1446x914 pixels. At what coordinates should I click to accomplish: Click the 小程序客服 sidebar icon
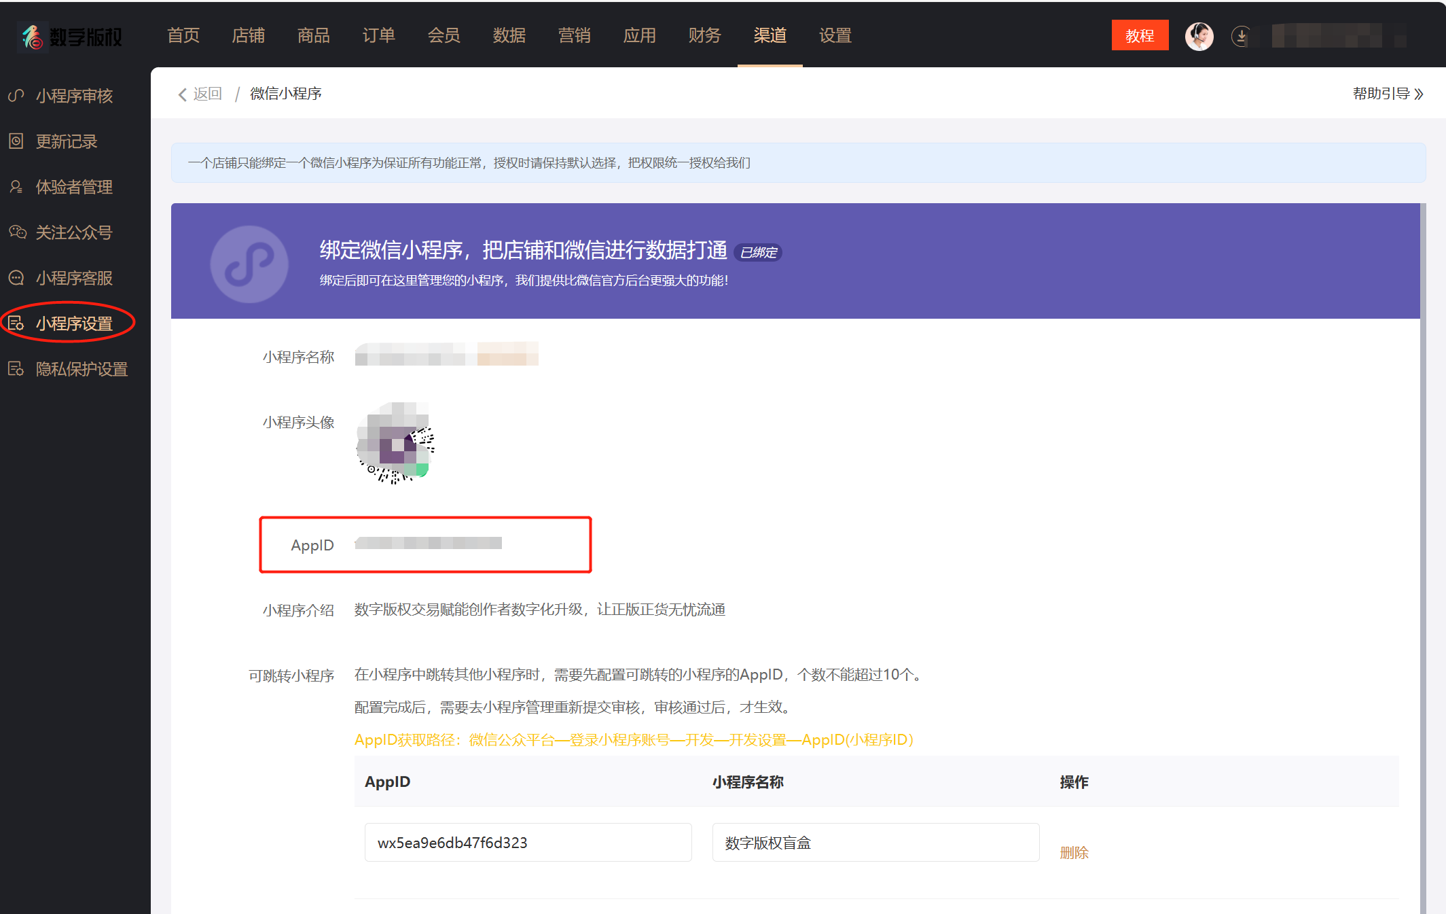pyautogui.click(x=16, y=278)
